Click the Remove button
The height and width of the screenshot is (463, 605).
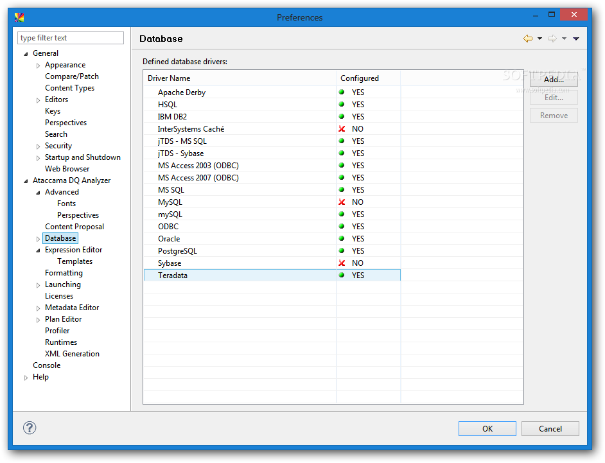pyautogui.click(x=554, y=116)
